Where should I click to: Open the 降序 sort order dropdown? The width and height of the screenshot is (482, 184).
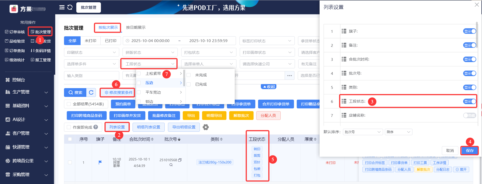(398, 132)
